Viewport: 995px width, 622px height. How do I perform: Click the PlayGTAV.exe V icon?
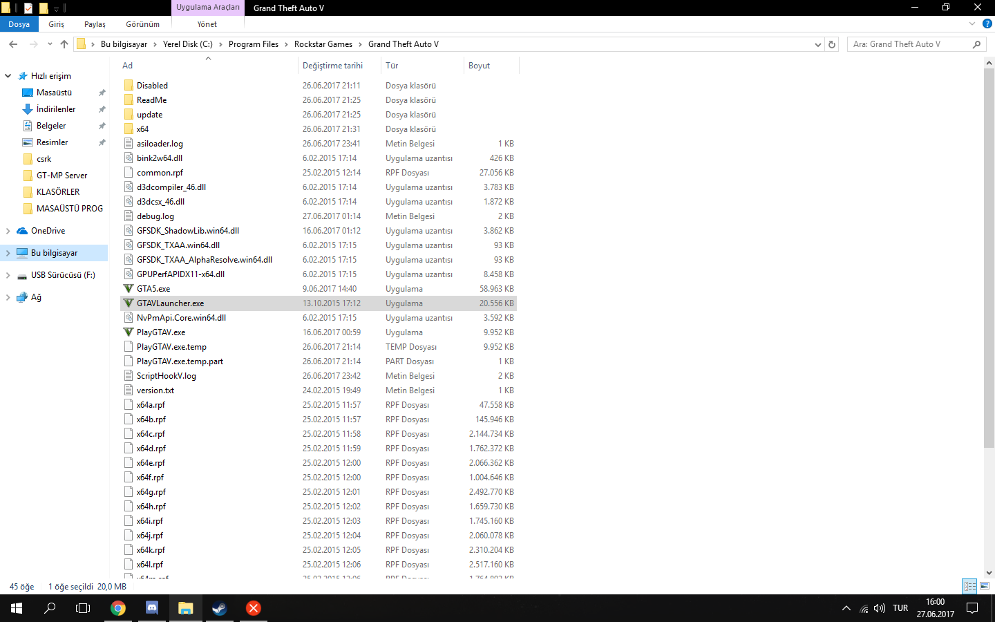click(129, 332)
